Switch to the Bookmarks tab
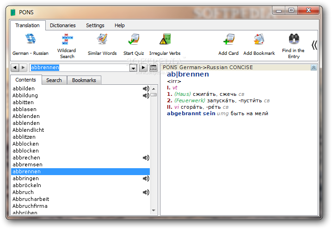Screen dimensions: 332x229 click(x=84, y=80)
